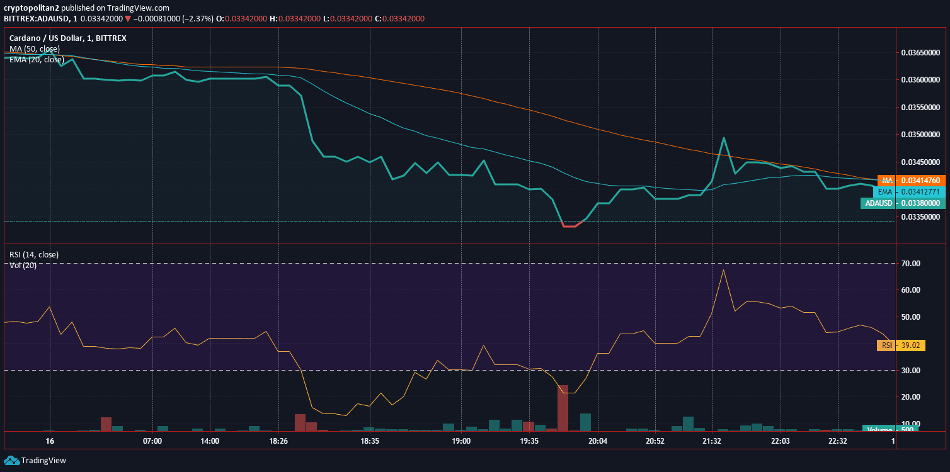Click the 0.03350000 price axis label
This screenshot has height=472, width=950.
tap(922, 217)
